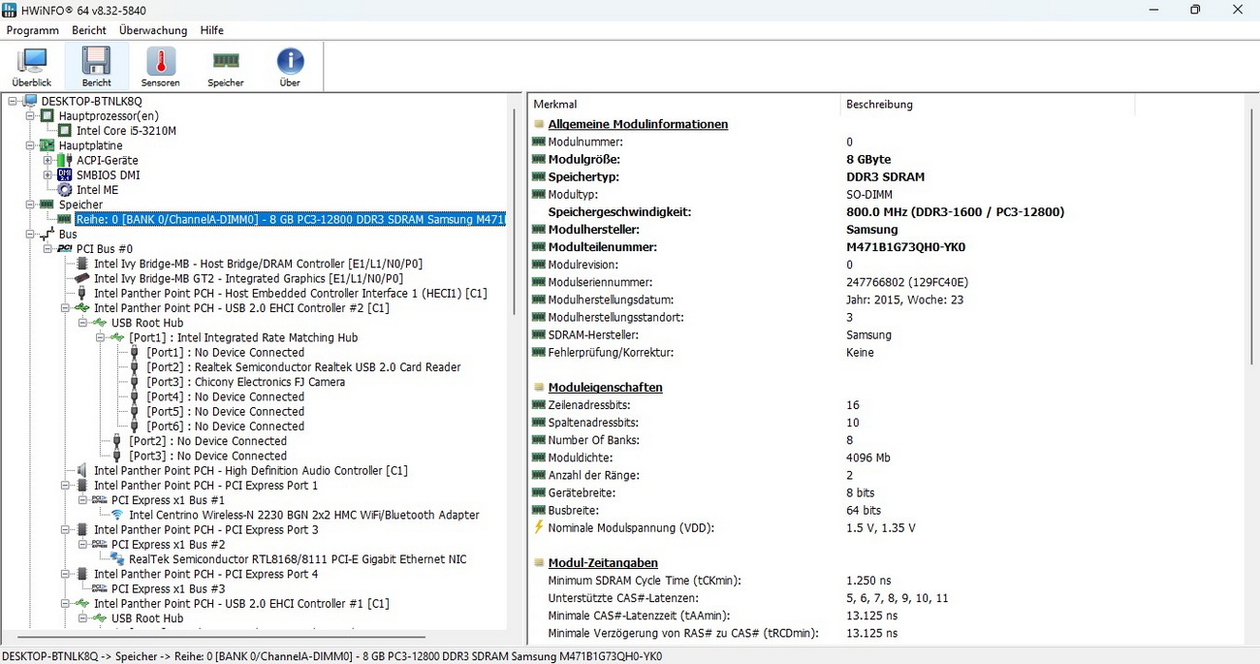This screenshot has height=664, width=1260.
Task: Click the Speicher memory module toolbar icon
Action: tap(226, 68)
